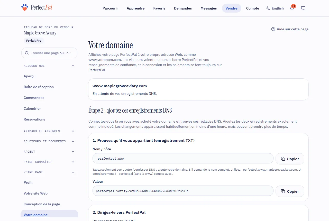Select the Vendre nav tab
The height and width of the screenshot is (221, 329).
(232, 8)
